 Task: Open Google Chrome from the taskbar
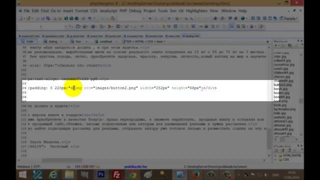coord(132,174)
